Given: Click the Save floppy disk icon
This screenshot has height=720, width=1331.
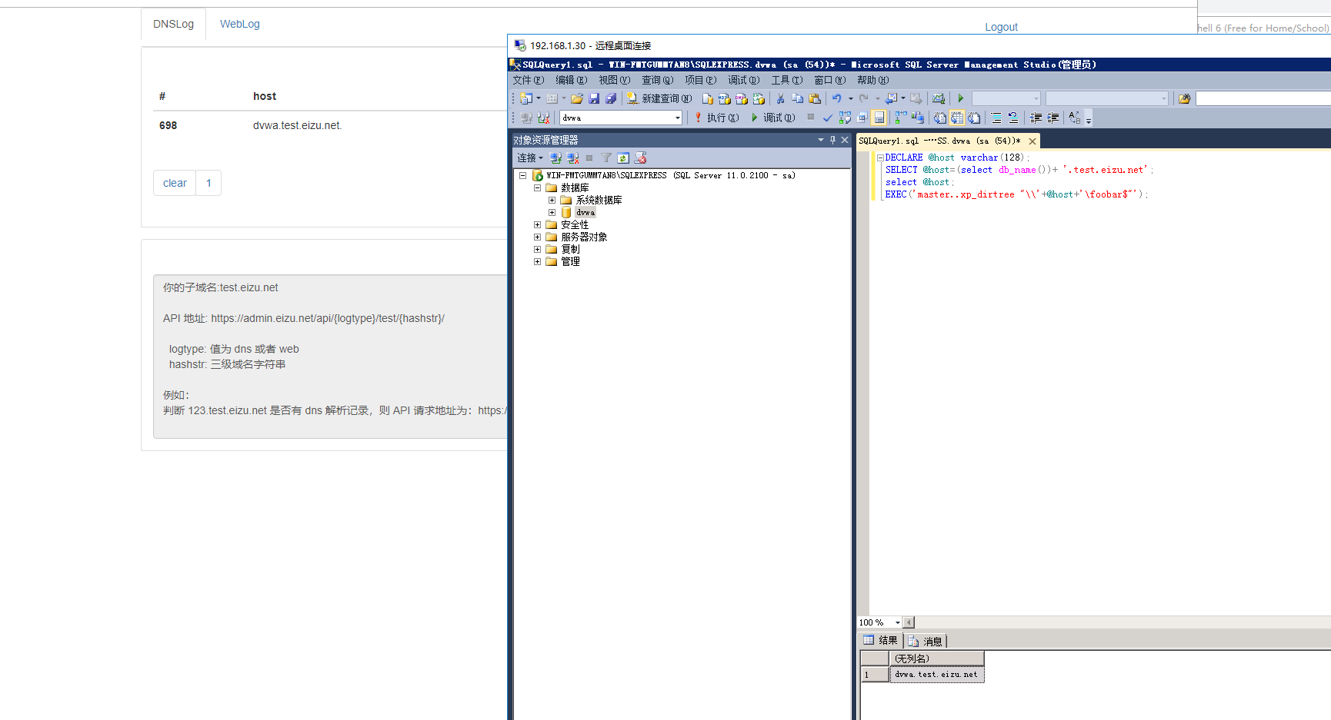Looking at the screenshot, I should point(594,98).
